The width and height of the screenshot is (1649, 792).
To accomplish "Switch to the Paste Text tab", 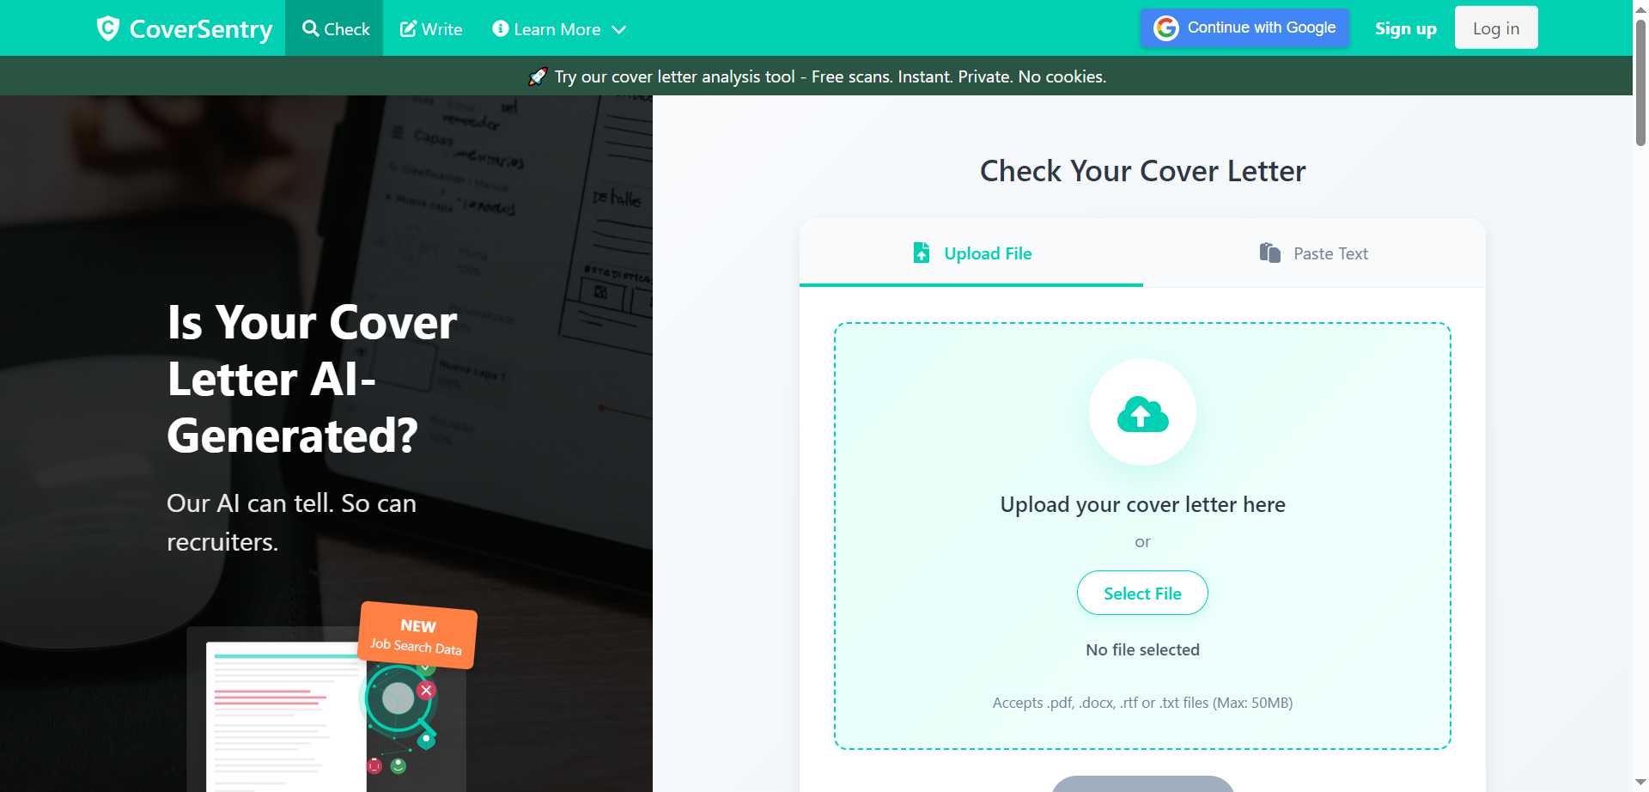I will [1314, 253].
